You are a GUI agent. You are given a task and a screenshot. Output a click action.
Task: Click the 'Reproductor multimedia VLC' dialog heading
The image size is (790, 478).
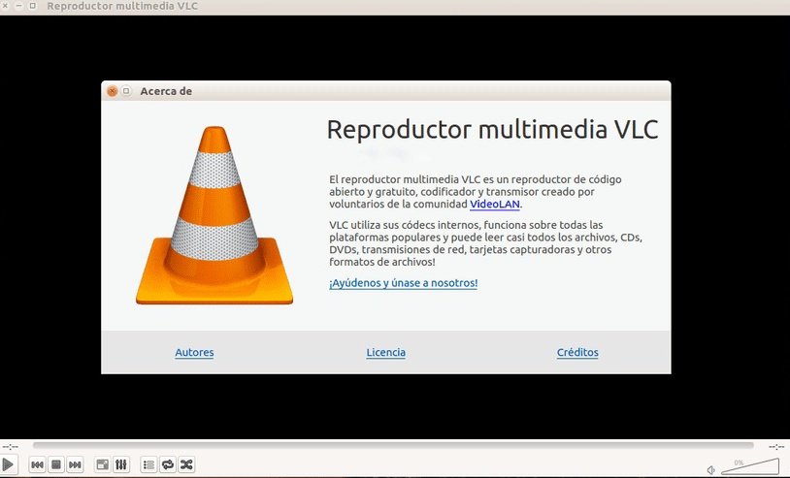(x=493, y=129)
